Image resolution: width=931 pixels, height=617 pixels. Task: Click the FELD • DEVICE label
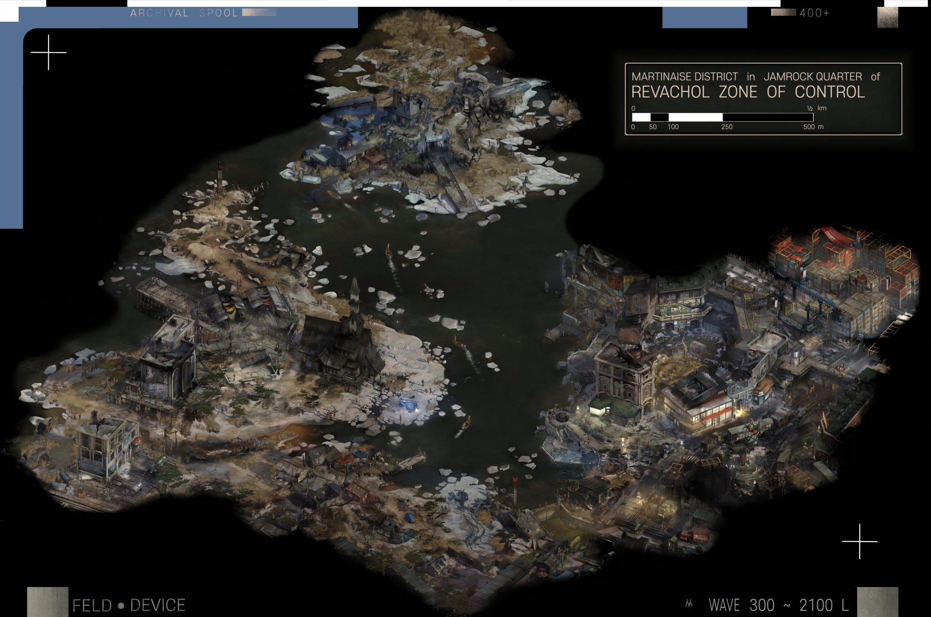pos(129,605)
